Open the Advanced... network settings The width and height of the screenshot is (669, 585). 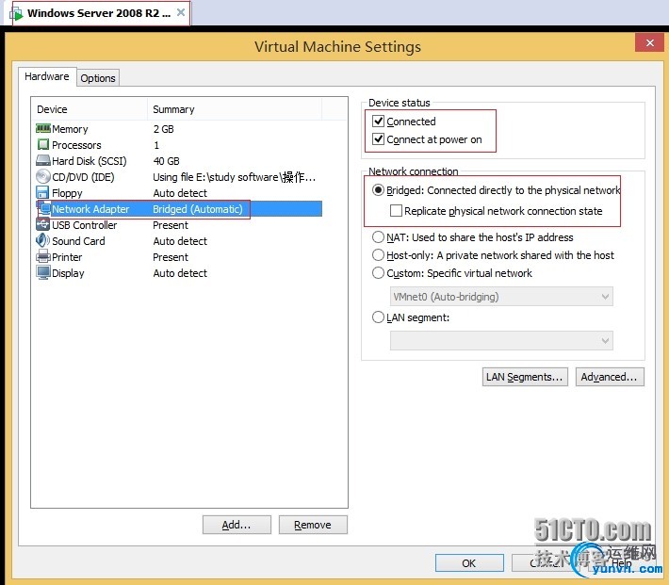pos(610,377)
